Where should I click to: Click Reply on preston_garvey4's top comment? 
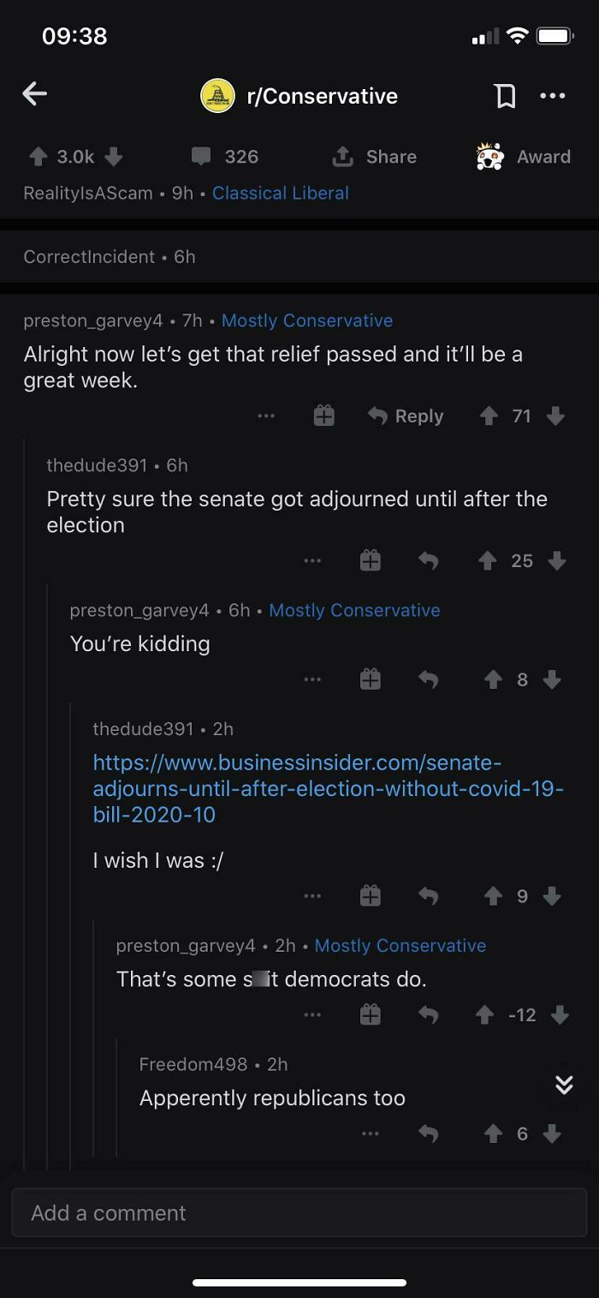coord(405,416)
